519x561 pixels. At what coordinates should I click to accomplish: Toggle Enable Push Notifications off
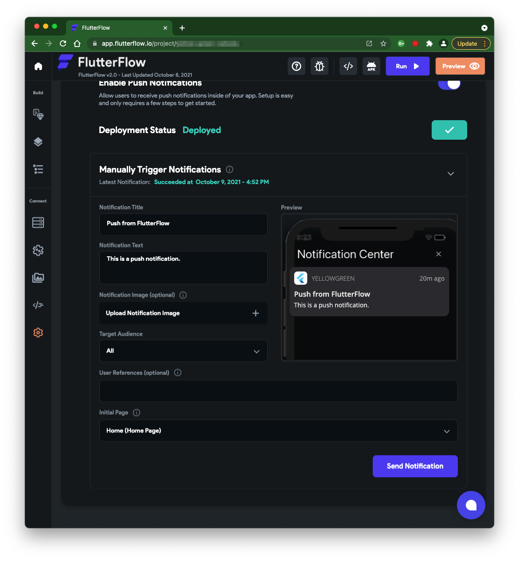coord(449,83)
